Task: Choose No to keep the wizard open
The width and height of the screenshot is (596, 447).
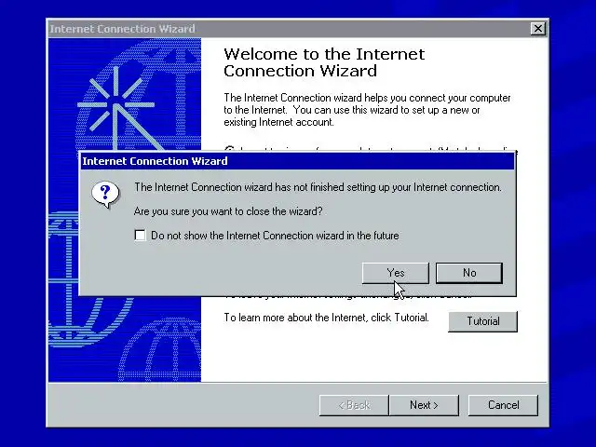Action: pyautogui.click(x=469, y=273)
